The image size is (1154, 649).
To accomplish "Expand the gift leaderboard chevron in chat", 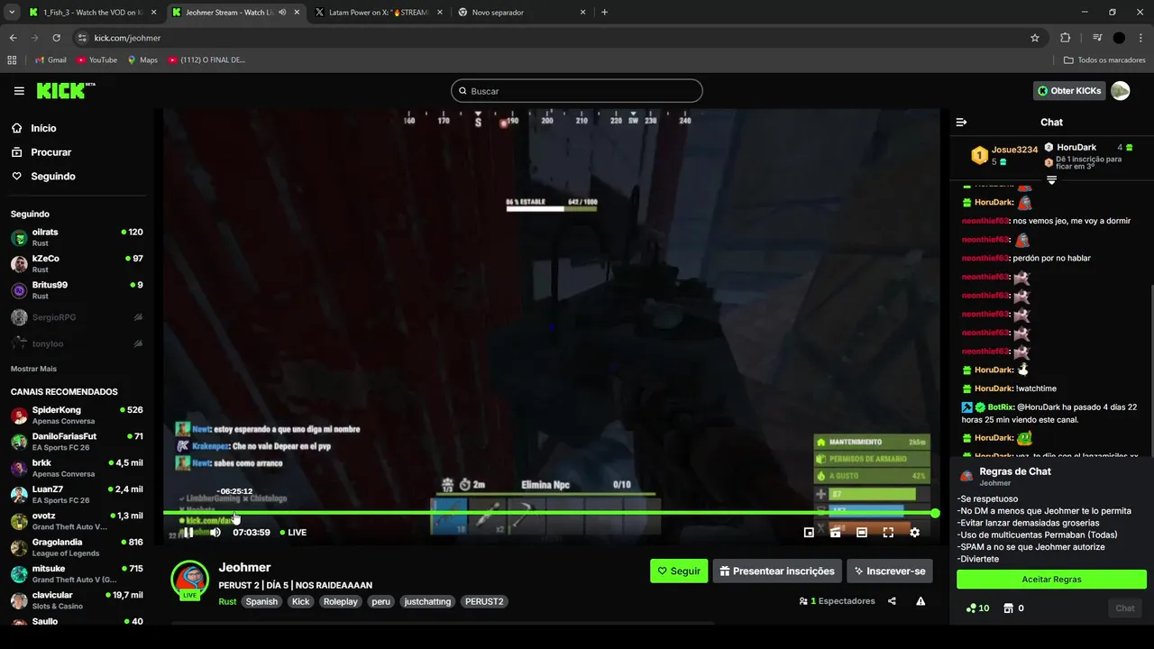I will tap(1051, 180).
